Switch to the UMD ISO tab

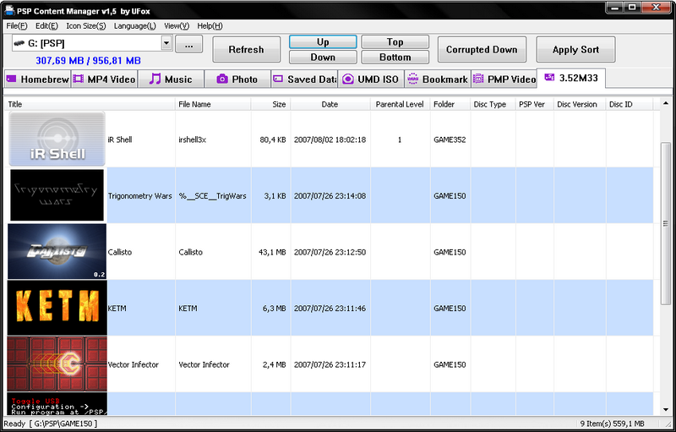click(371, 79)
